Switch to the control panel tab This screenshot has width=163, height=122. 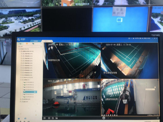36,41
